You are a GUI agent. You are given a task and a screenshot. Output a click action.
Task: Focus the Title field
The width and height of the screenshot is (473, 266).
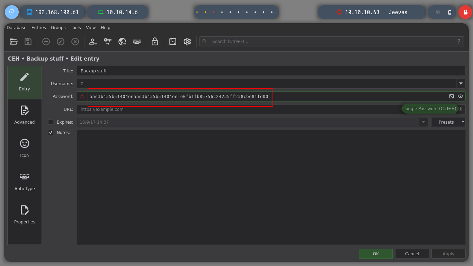click(271, 71)
